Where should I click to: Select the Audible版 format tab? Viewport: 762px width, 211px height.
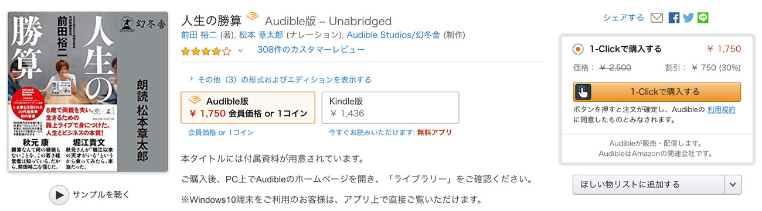tap(248, 108)
